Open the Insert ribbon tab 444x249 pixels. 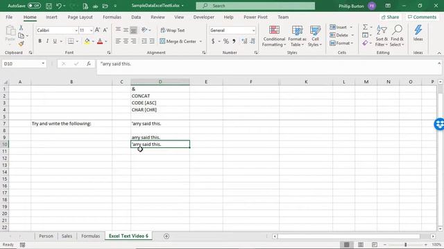51,17
